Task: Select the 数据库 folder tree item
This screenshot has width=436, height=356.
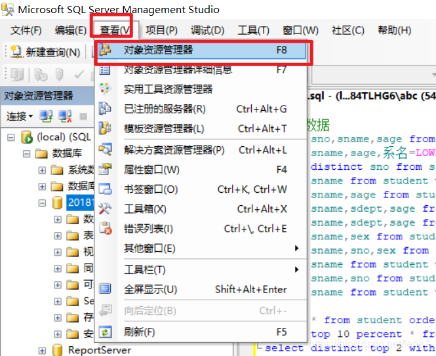Action: click(x=67, y=153)
